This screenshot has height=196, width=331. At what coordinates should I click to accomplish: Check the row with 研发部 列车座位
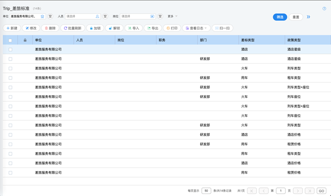pyautogui.click(x=10, y=97)
